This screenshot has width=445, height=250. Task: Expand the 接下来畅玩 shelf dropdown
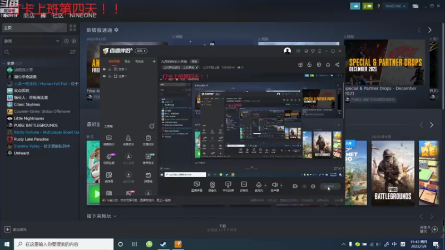pos(115,216)
